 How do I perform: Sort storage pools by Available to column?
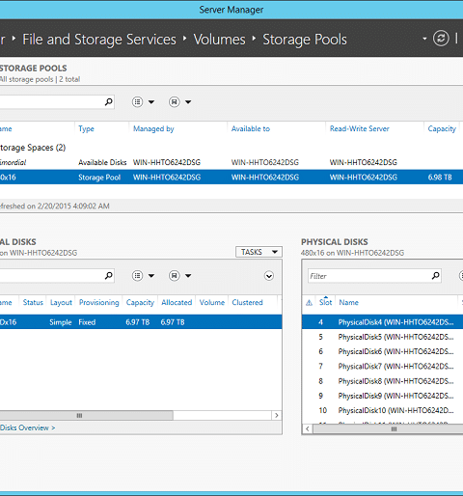click(251, 128)
